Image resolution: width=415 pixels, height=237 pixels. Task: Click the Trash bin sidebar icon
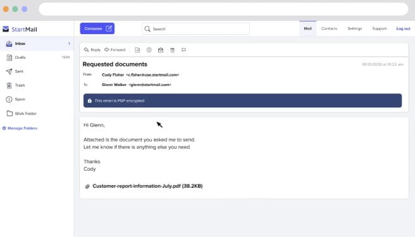tap(9, 85)
